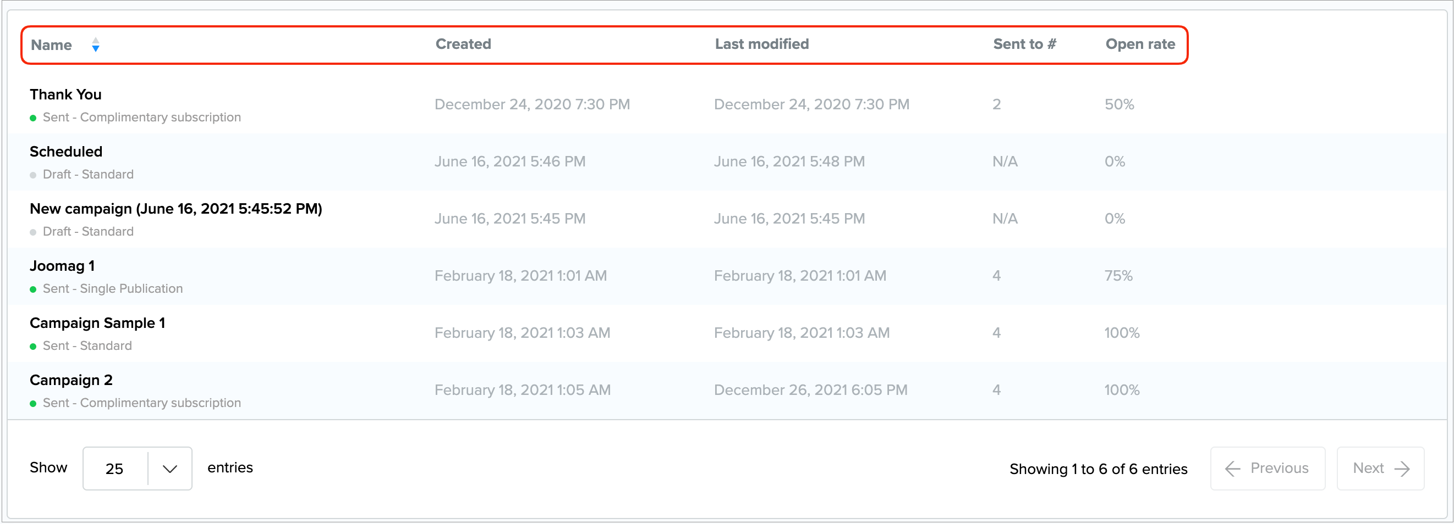The height and width of the screenshot is (524, 1454).
Task: Go to the Previous page
Action: point(1267,469)
